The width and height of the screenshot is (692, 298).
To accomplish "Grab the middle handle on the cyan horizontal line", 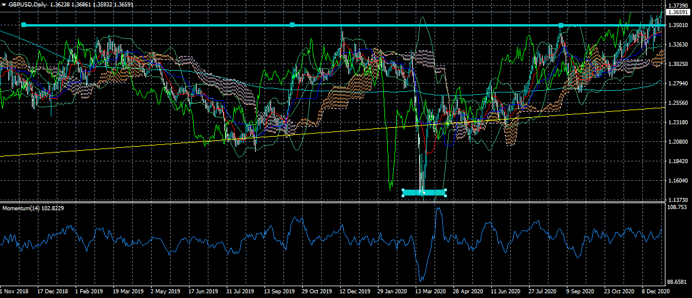I will click(292, 25).
